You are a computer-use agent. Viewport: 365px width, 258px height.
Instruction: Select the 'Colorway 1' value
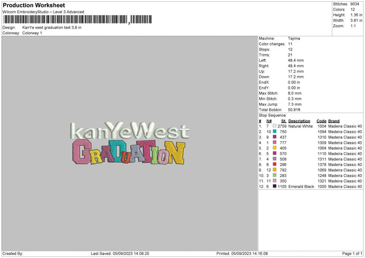point(32,33)
